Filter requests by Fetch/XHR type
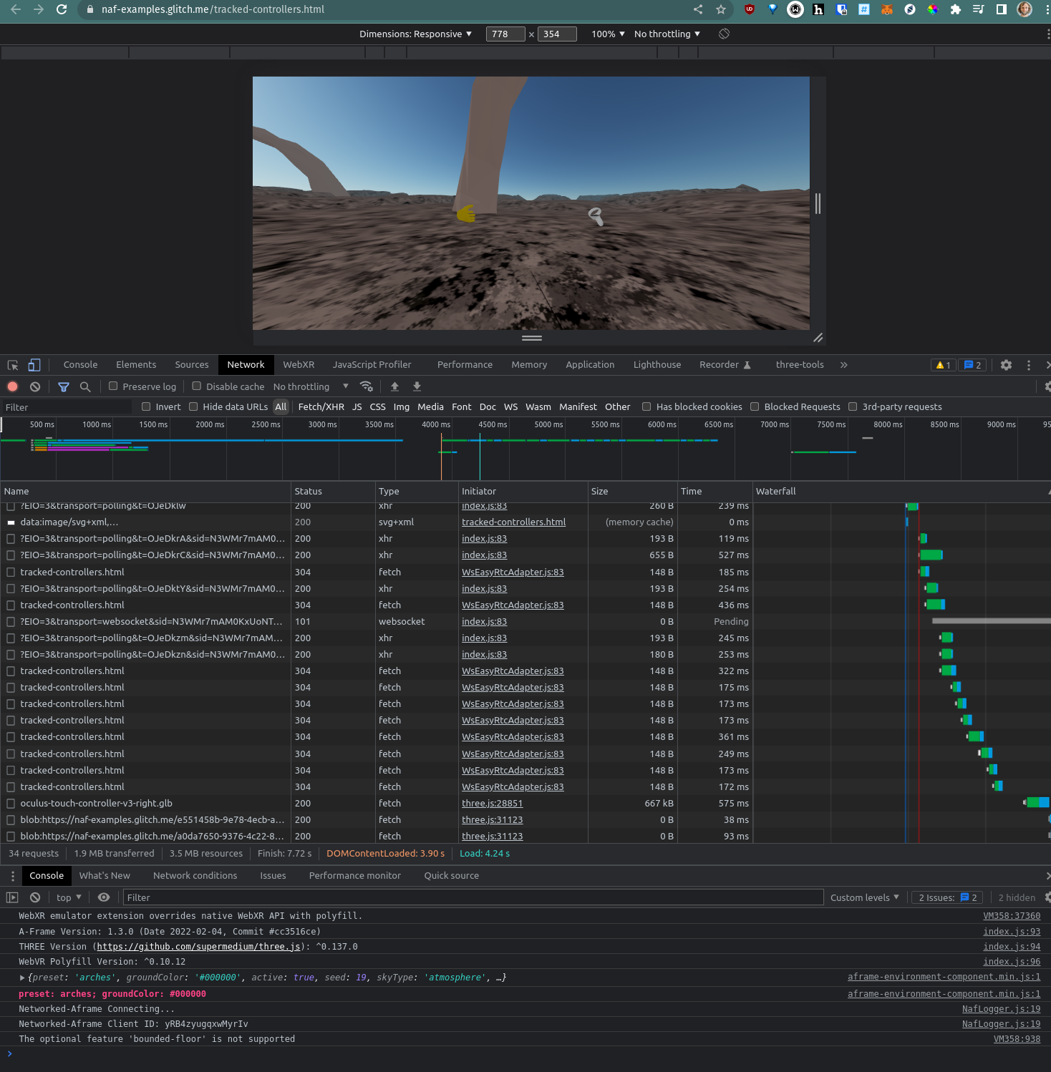1051x1072 pixels. tap(321, 406)
